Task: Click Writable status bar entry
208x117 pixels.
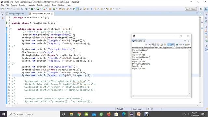Action: (x=120, y=109)
